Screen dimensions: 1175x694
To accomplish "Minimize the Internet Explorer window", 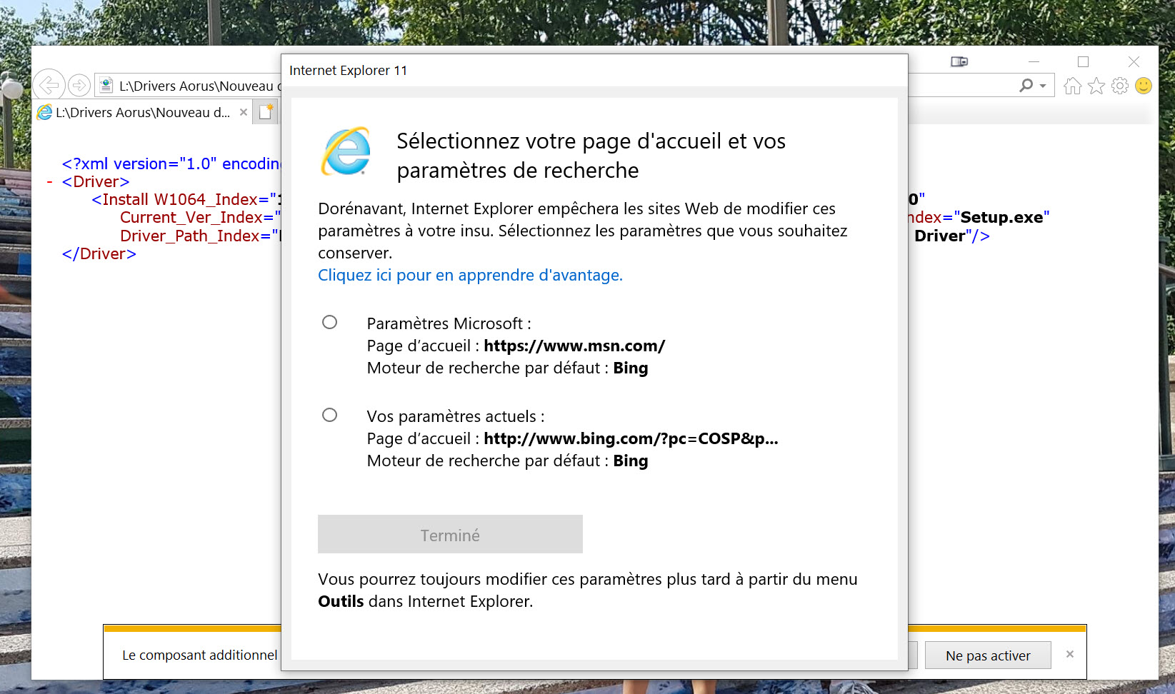I will tap(1034, 62).
